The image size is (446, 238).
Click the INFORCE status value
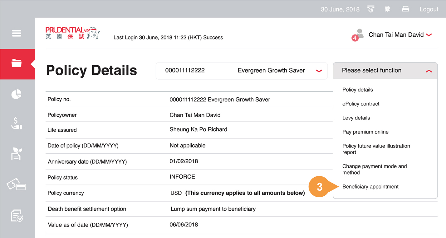pyautogui.click(x=182, y=177)
